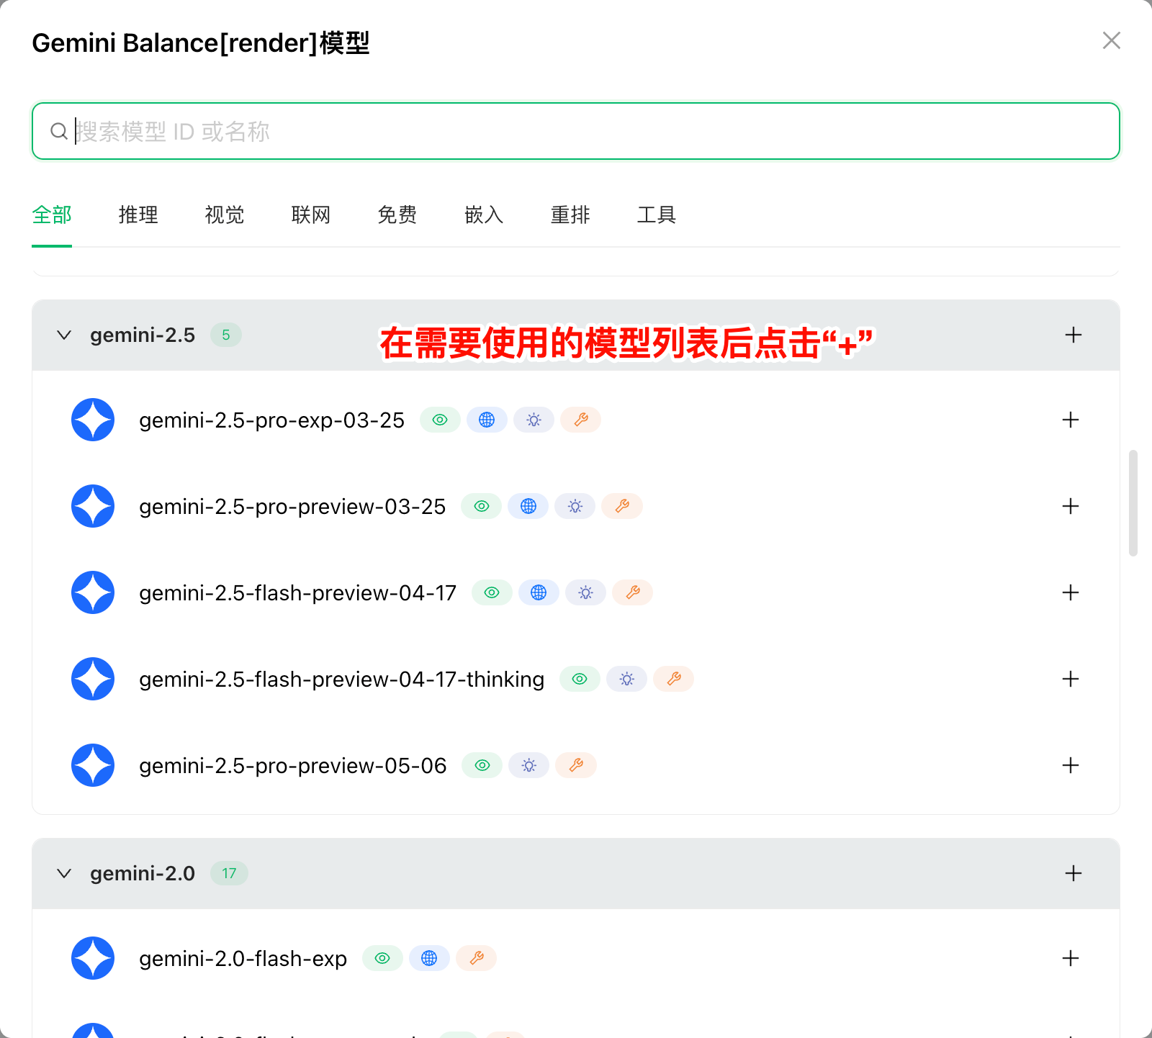This screenshot has width=1152, height=1038.
Task: Click the gemini-2.5-flash-preview-04-17-thinking model name
Action: tap(341, 680)
